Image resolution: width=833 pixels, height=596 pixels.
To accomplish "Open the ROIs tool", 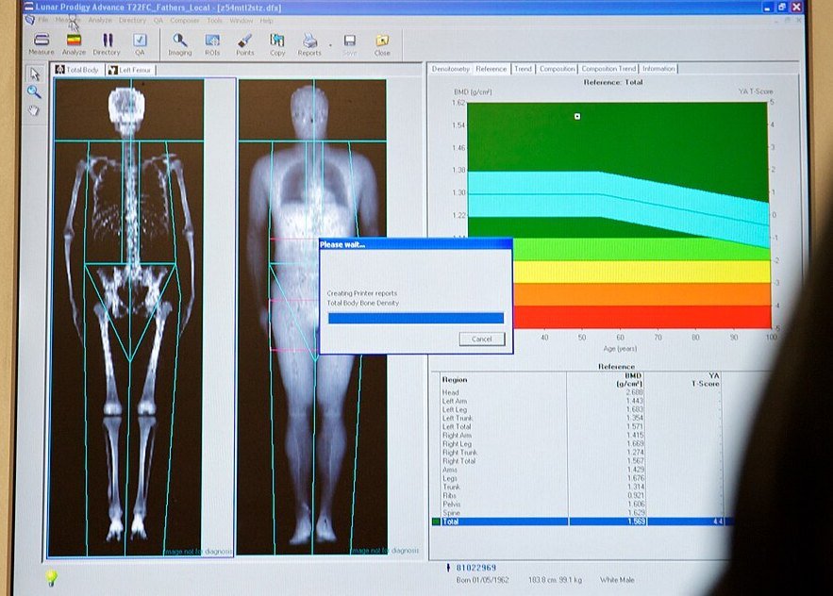I will (x=212, y=44).
